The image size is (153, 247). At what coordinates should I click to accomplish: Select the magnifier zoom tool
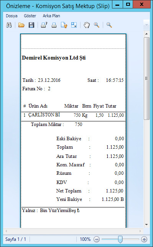pyautogui.click(x=97, y=25)
